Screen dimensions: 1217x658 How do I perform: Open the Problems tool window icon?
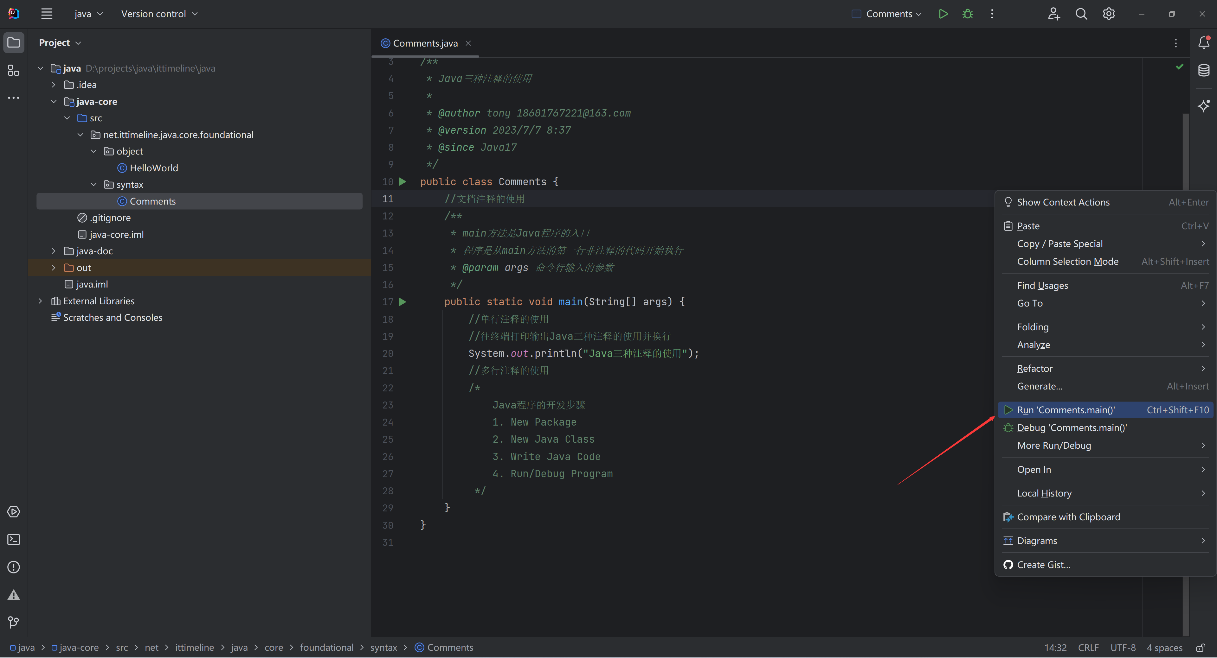click(x=14, y=567)
